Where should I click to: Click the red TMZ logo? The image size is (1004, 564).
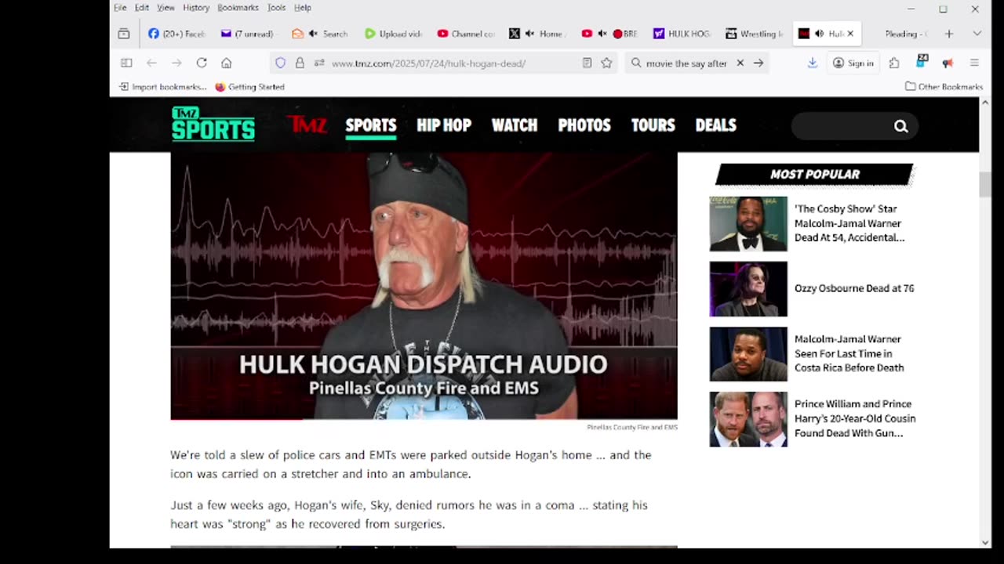tap(306, 124)
